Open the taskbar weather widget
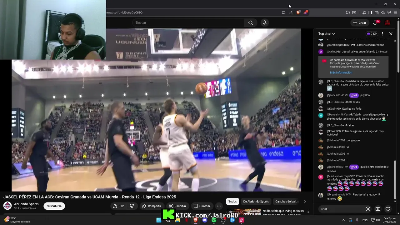Viewport: 400px width, 225px height. 17,220
